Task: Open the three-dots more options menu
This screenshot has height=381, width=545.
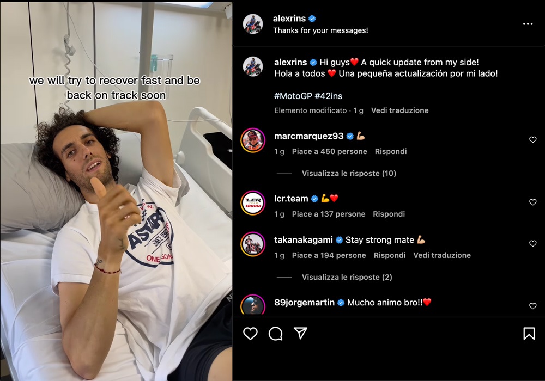Action: (528, 24)
